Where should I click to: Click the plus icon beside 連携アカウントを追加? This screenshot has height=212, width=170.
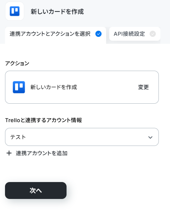tap(9, 153)
